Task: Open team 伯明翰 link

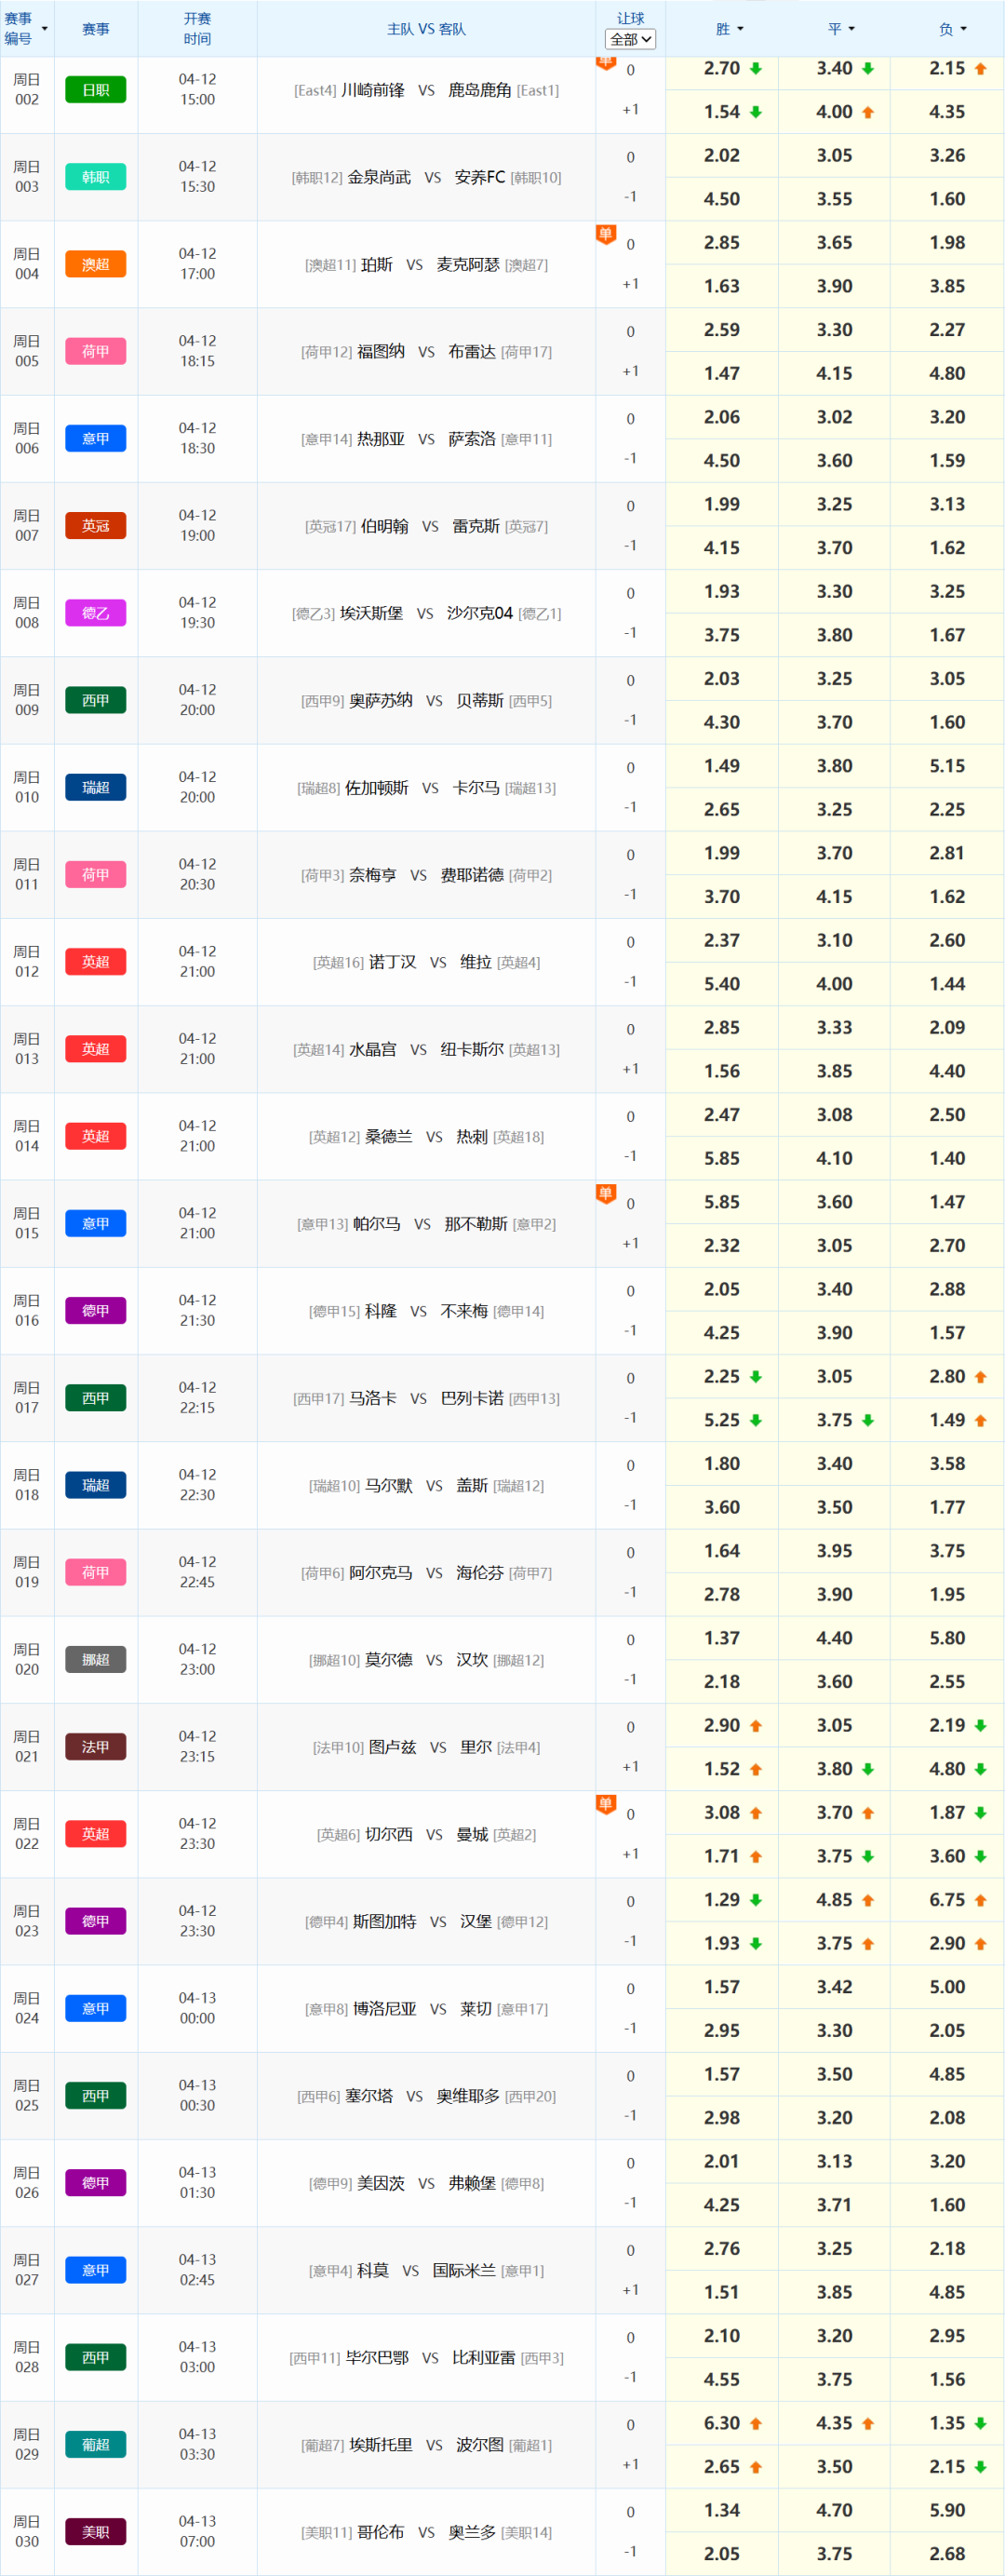Action: [x=385, y=526]
